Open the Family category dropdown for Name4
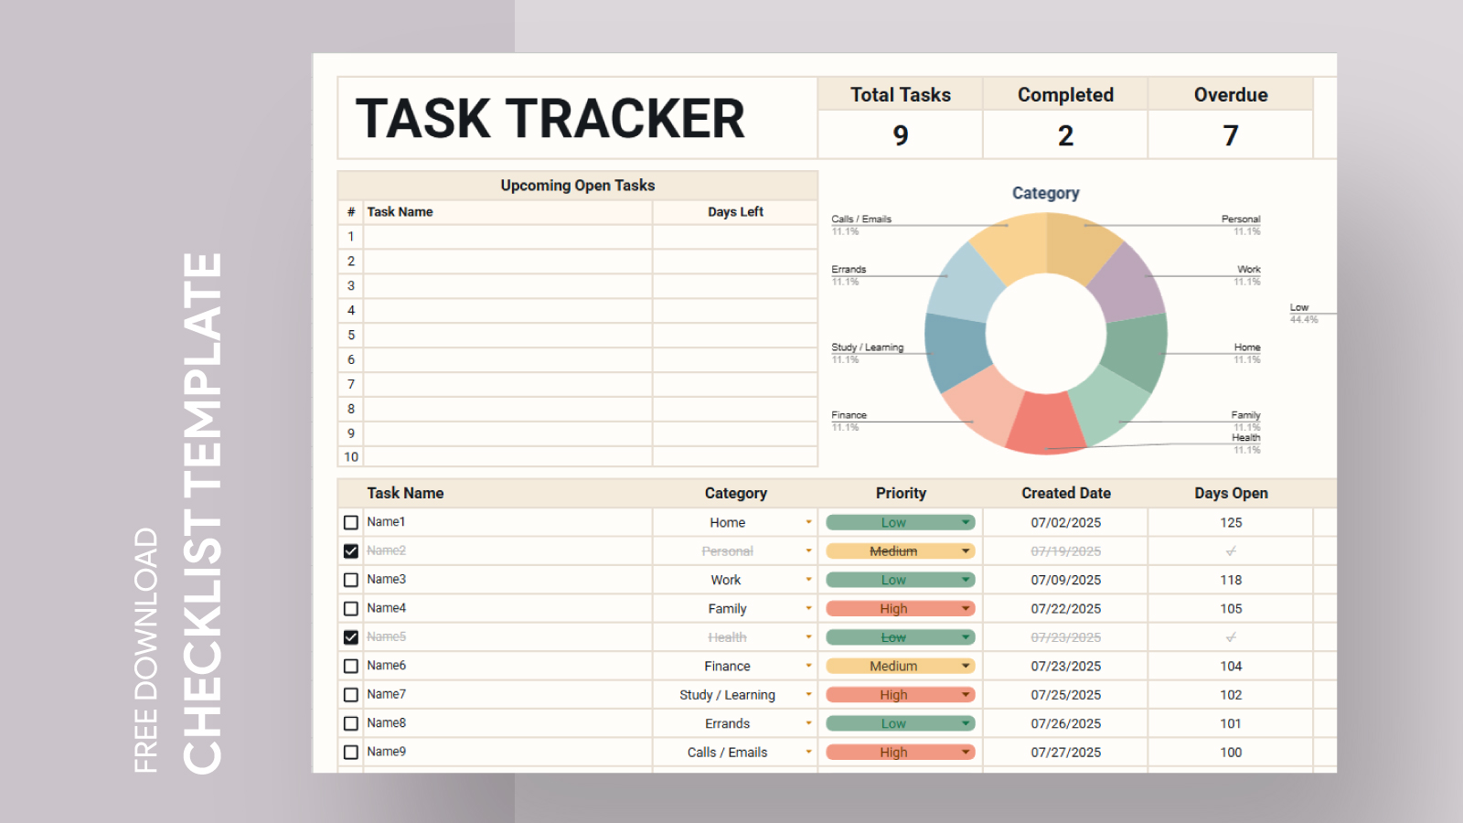The image size is (1463, 823). point(808,608)
